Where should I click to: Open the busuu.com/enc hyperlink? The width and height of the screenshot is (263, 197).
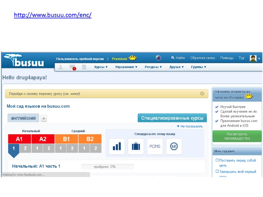point(53,15)
